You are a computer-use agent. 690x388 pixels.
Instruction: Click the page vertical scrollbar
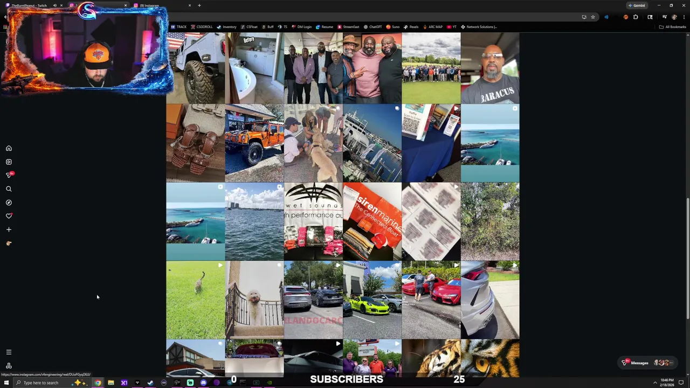pyautogui.click(x=687, y=259)
